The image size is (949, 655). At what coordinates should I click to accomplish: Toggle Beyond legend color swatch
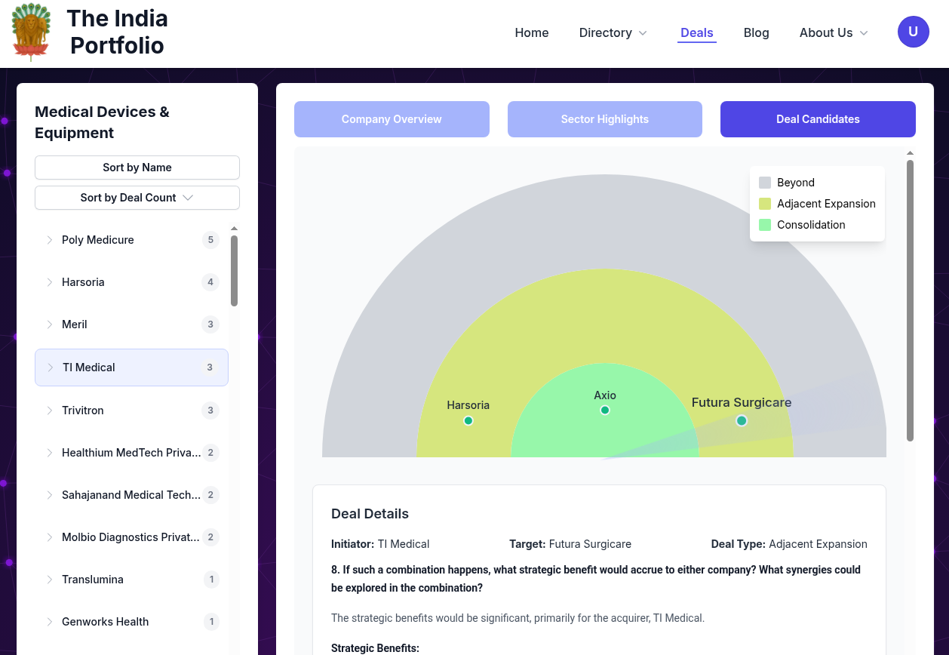coord(765,183)
